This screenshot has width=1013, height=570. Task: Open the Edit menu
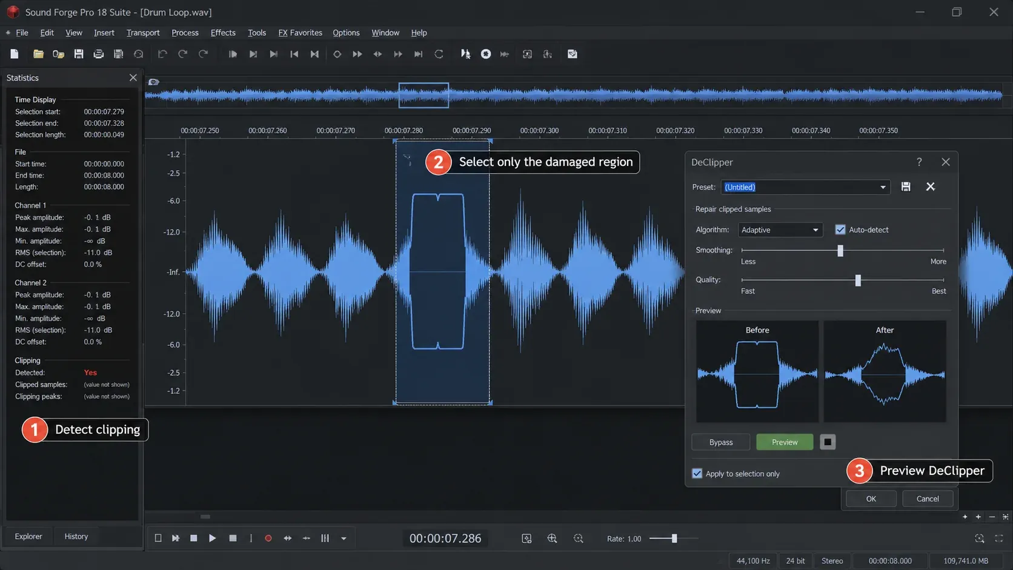click(x=47, y=33)
